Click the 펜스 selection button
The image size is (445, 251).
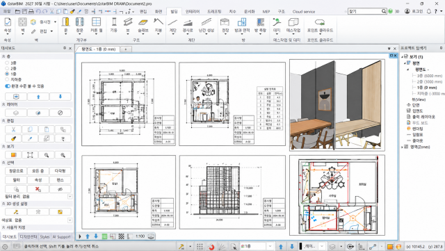(60, 180)
